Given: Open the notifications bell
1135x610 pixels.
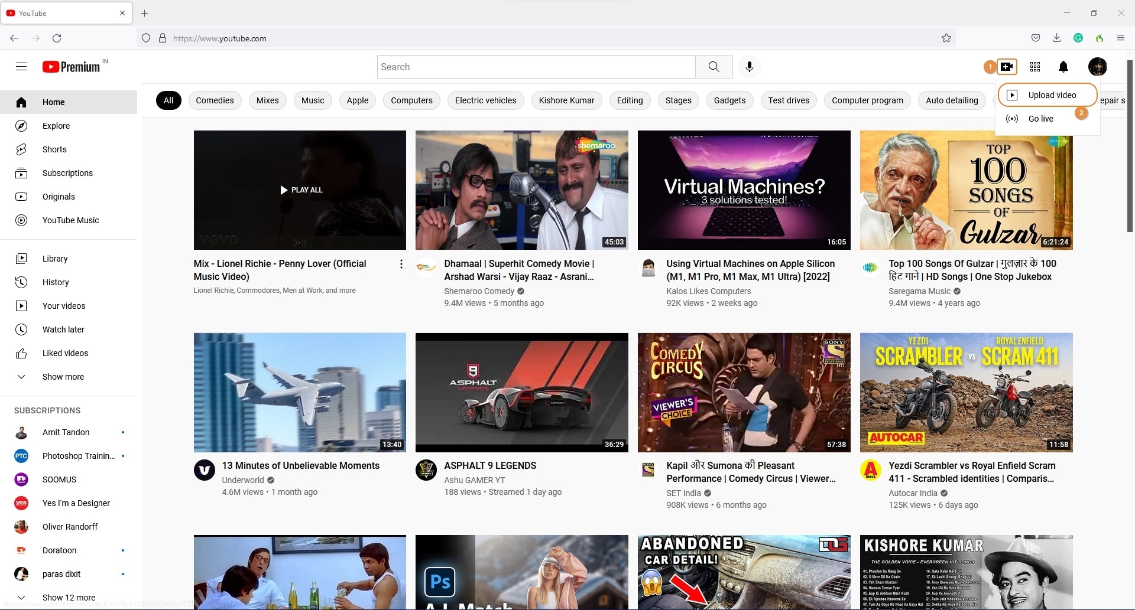Looking at the screenshot, I should coord(1063,67).
